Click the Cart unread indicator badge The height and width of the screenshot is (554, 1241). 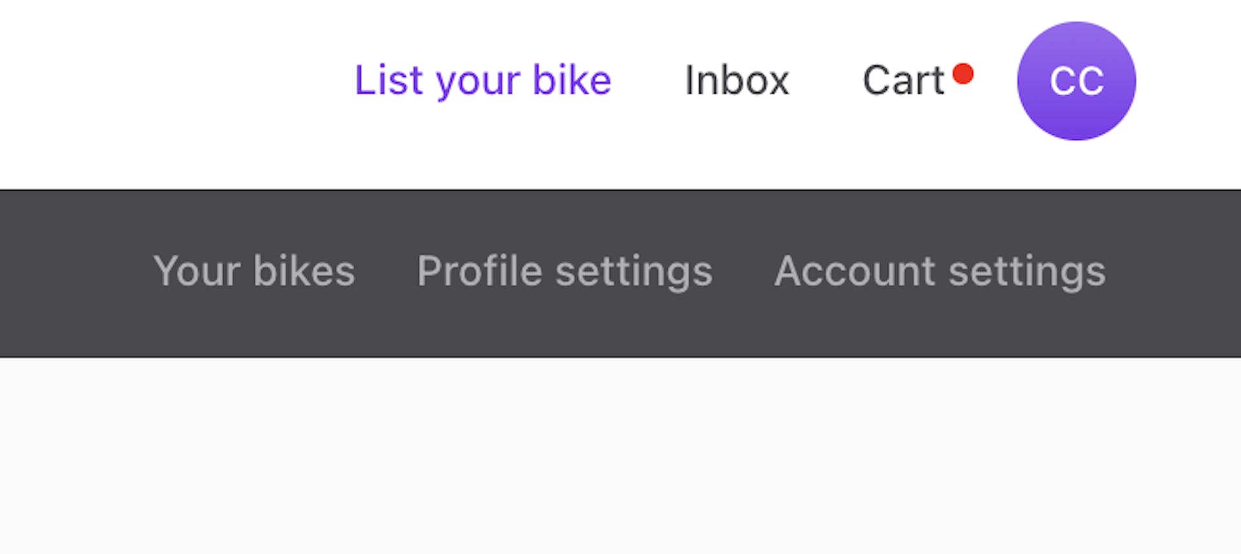pos(963,74)
